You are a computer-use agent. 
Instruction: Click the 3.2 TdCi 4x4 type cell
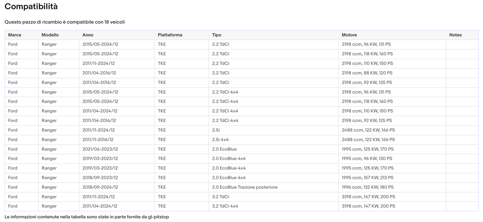[225, 206]
